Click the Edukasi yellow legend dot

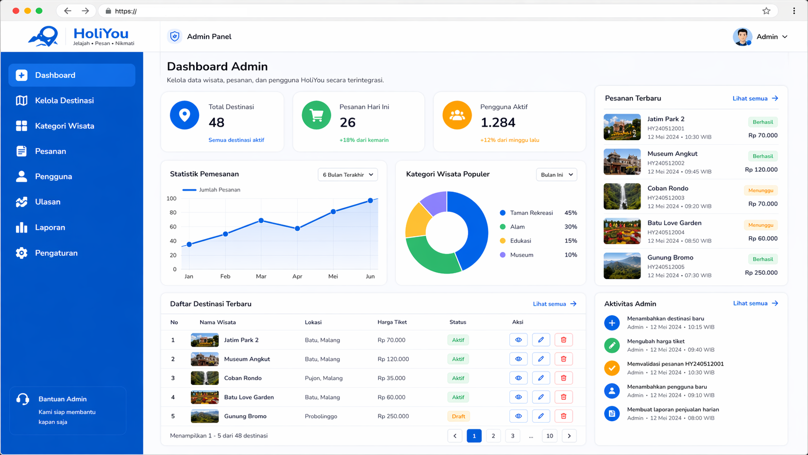coord(503,241)
